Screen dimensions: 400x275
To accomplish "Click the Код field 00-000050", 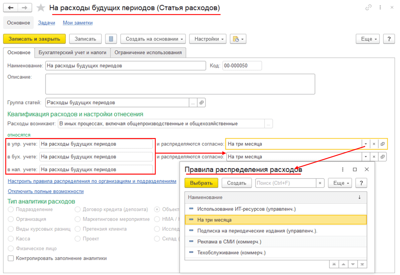I will 242,66.
